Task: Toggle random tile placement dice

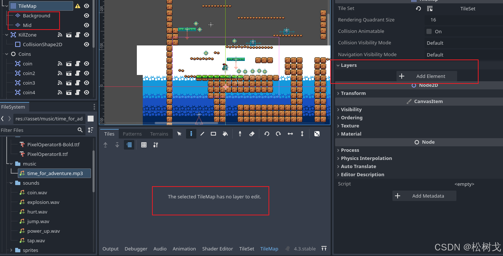Action: (317, 134)
